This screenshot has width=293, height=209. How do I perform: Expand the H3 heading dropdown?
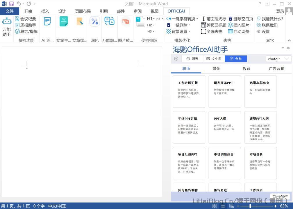[x=153, y=32]
